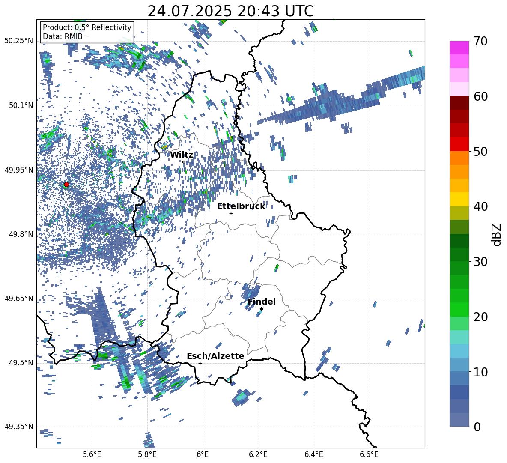Click the Wiltz city label
507x463 pixels.
(182, 155)
